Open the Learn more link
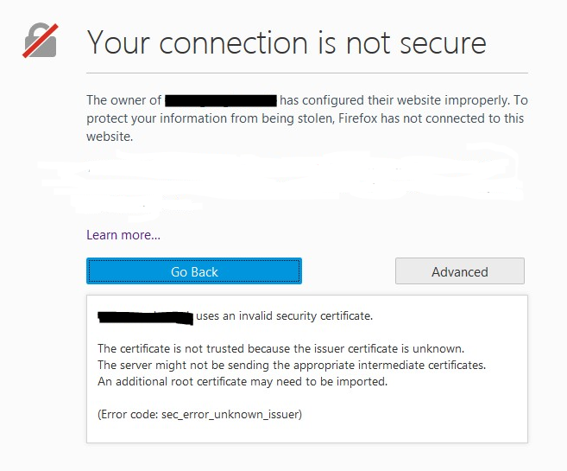567x471 pixels. (x=123, y=235)
